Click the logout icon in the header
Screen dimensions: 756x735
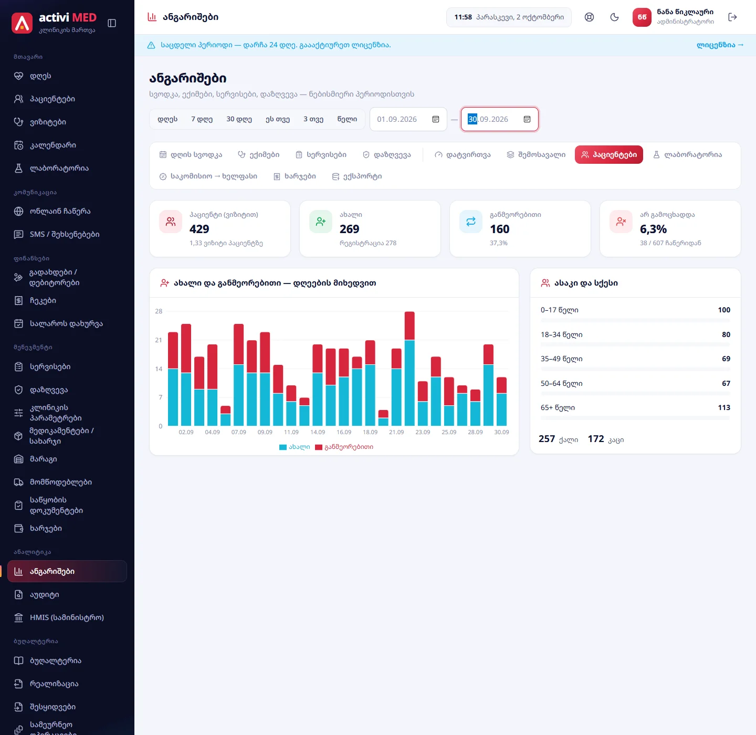click(733, 17)
